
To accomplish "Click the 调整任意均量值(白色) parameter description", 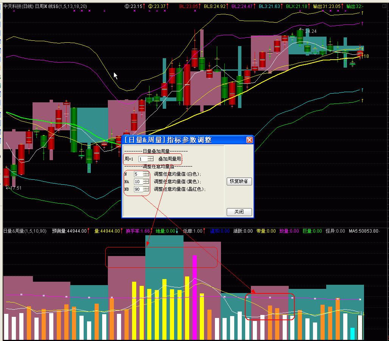I will [x=177, y=174].
